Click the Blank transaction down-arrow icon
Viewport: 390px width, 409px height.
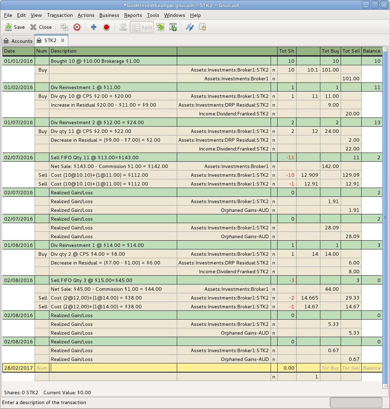click(x=123, y=27)
